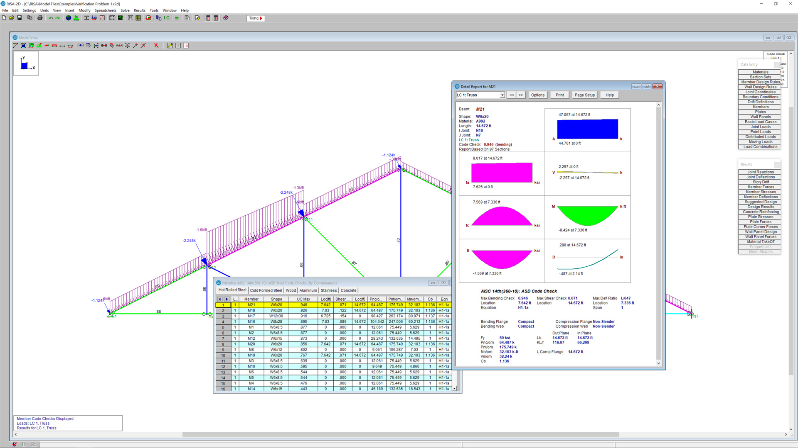The image size is (798, 448).
Task: Click the model view horizontal scrollbar
Action: tap(399, 435)
